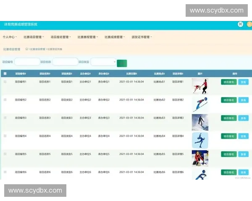Click 体育竞赛成绩管理系统 title
Image resolution: width=252 pixels, height=201 pixels.
(x=21, y=24)
